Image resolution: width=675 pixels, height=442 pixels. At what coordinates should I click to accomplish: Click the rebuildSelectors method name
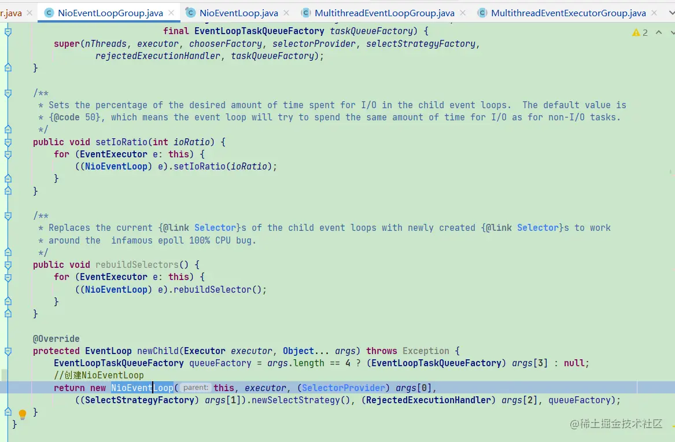[x=137, y=265]
